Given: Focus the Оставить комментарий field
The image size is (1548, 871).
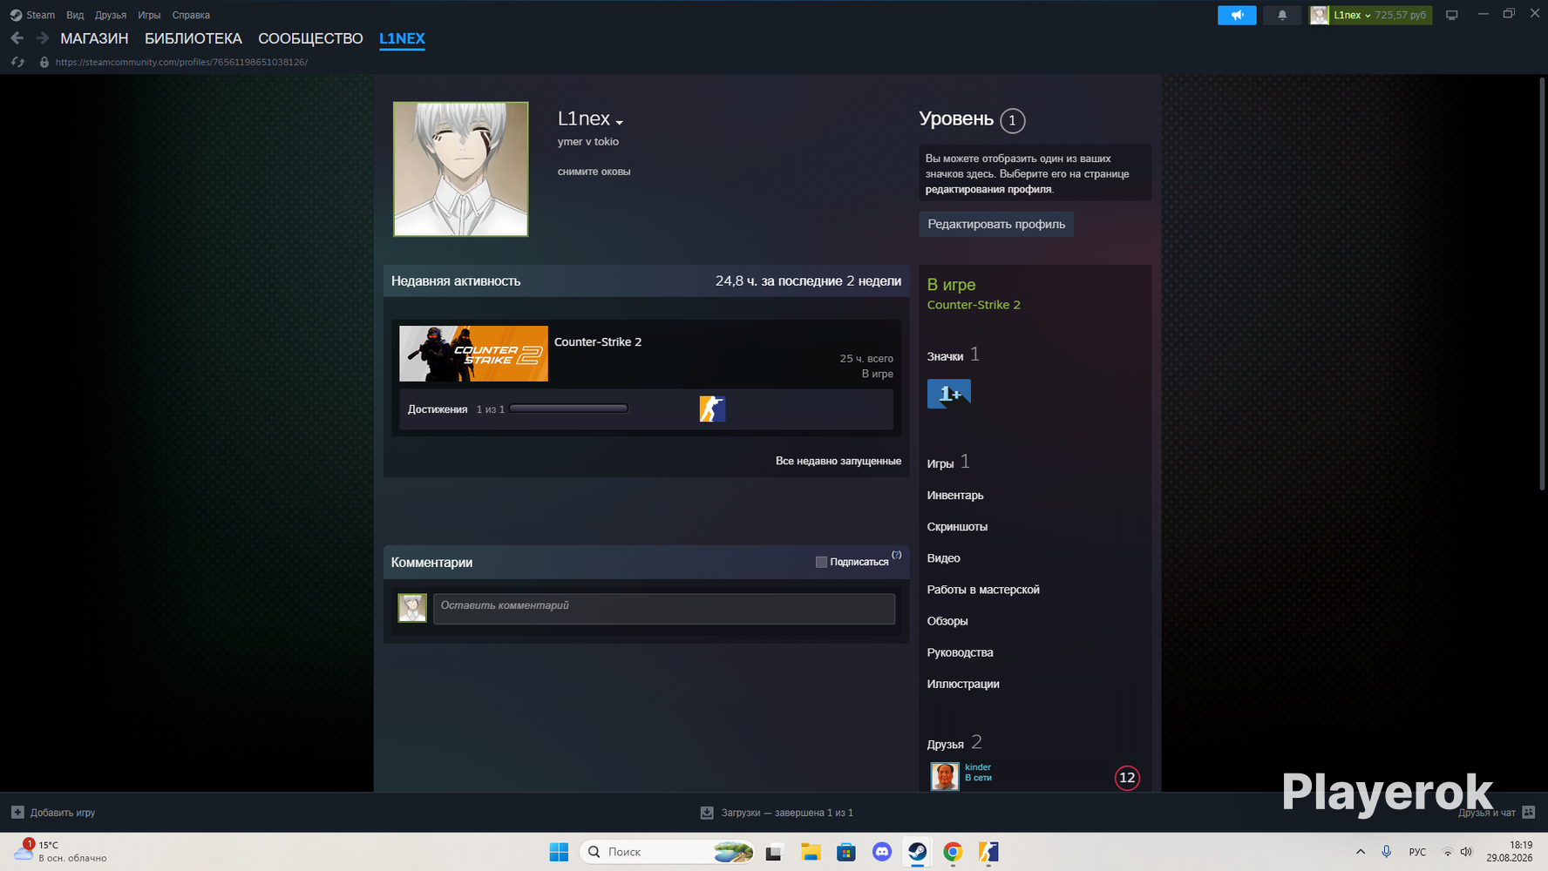Looking at the screenshot, I should pyautogui.click(x=664, y=609).
